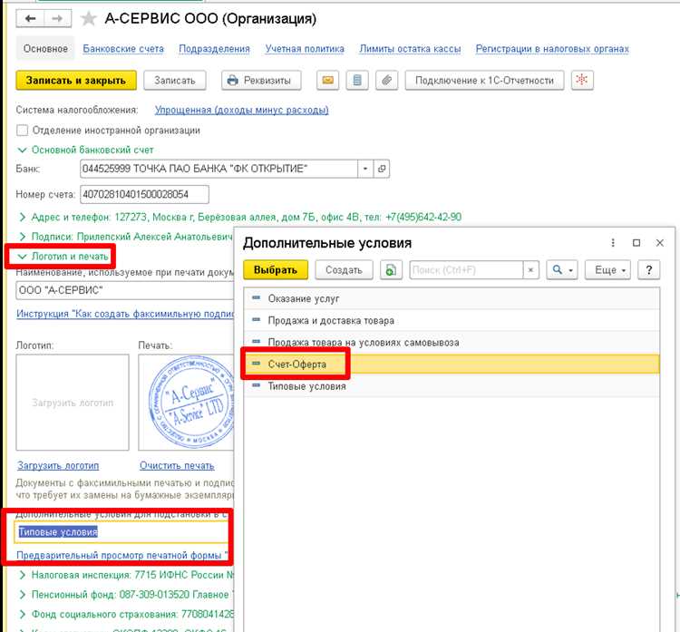
Task: Open the Лимиты остатка кассы tab
Action: click(x=410, y=49)
